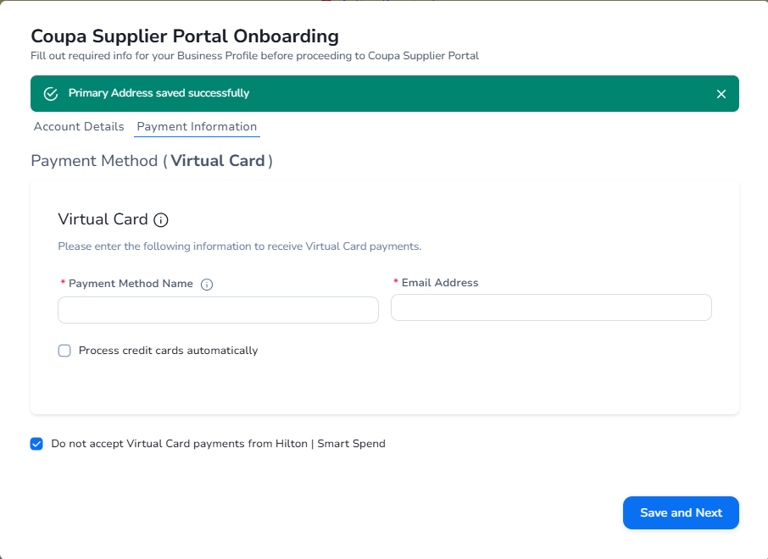Click the info icon beside Virtual Card heading
The height and width of the screenshot is (559, 768).
coord(161,220)
